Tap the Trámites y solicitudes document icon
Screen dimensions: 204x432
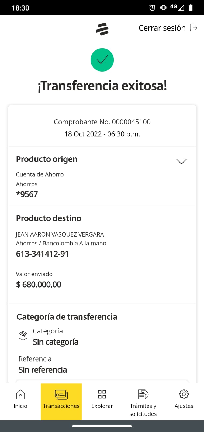(x=143, y=394)
